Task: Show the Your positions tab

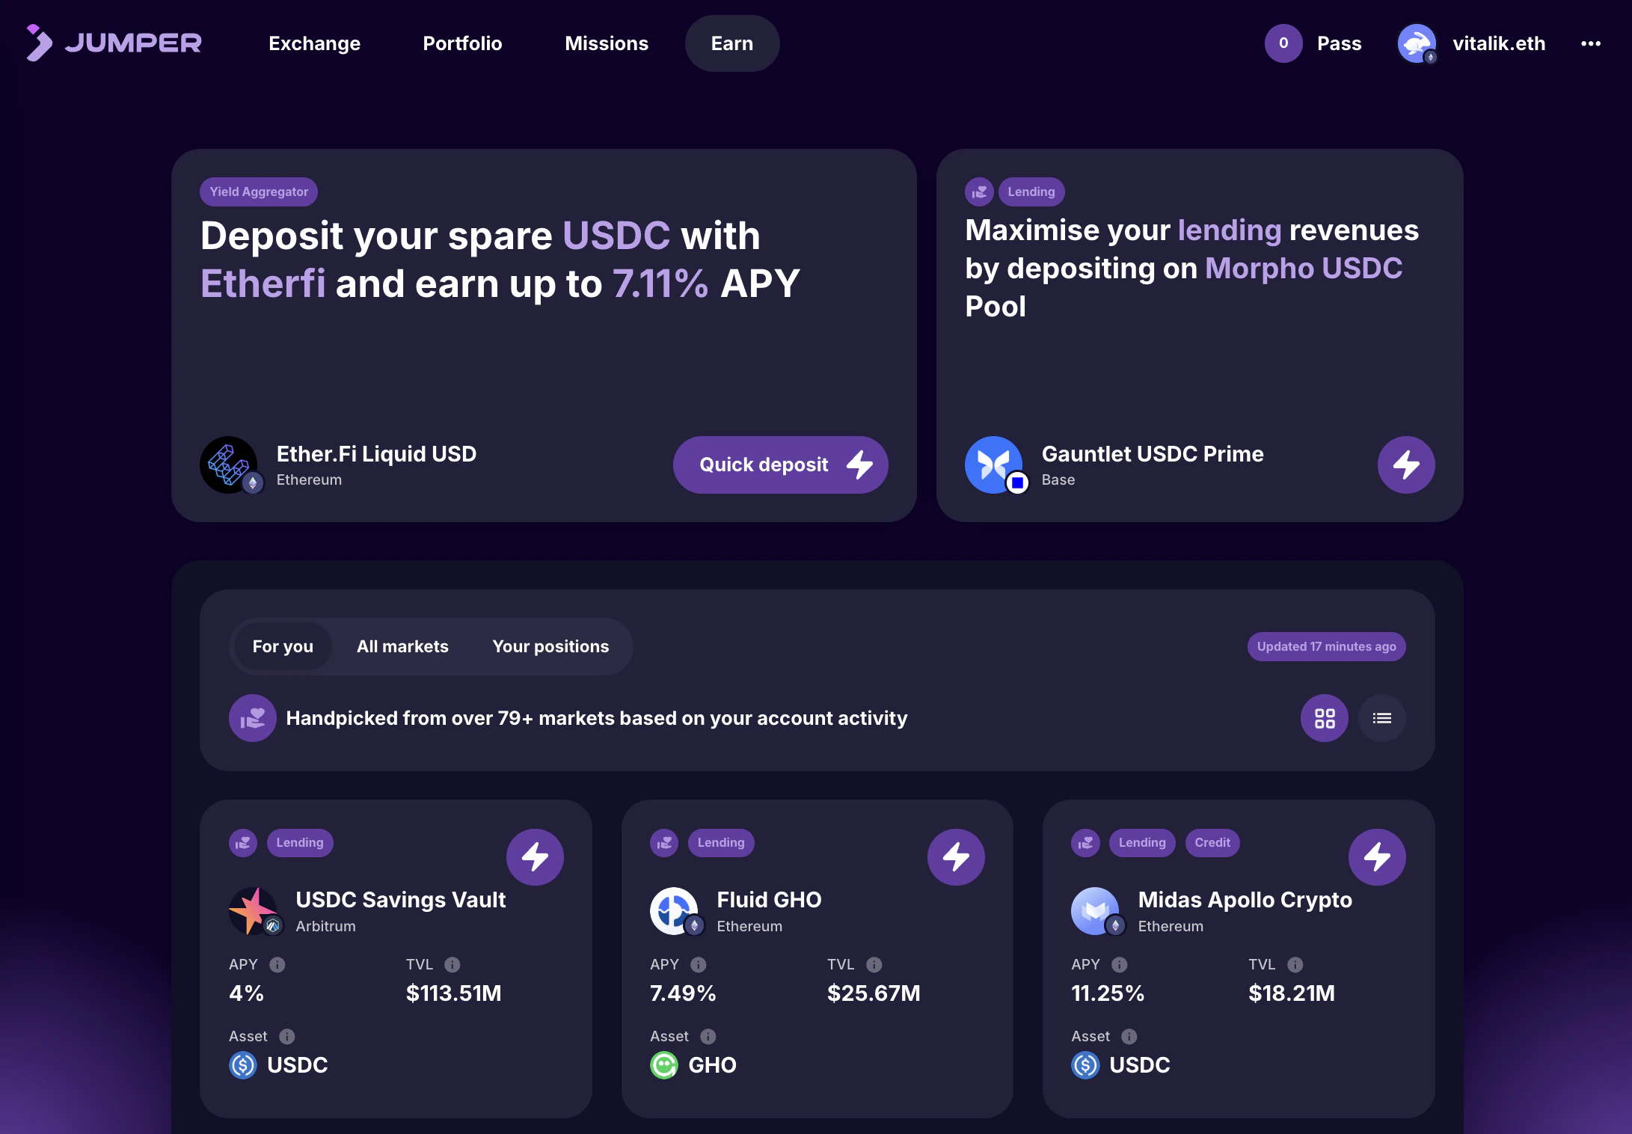Action: click(x=550, y=646)
